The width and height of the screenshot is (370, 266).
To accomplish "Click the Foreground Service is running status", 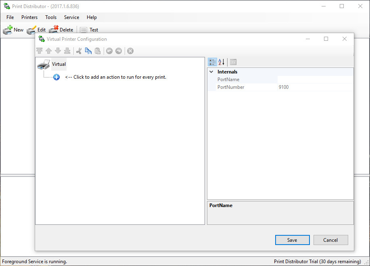I will click(x=34, y=262).
